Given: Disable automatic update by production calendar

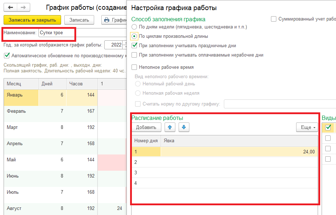Looking at the screenshot, I should (x=6, y=55).
